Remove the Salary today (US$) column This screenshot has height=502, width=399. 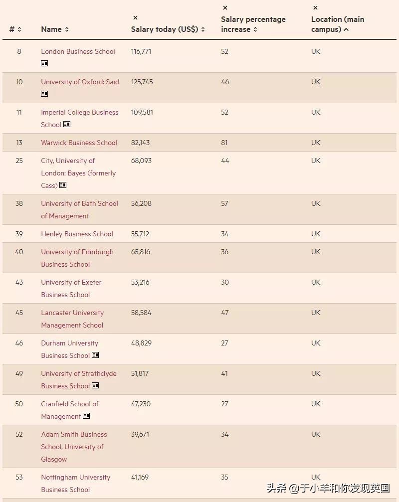tap(135, 18)
